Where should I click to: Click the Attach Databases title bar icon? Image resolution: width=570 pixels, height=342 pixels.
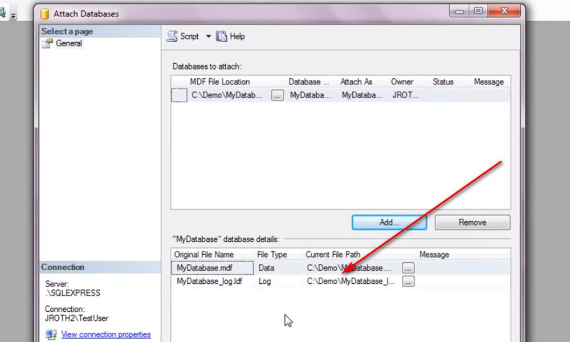44,13
